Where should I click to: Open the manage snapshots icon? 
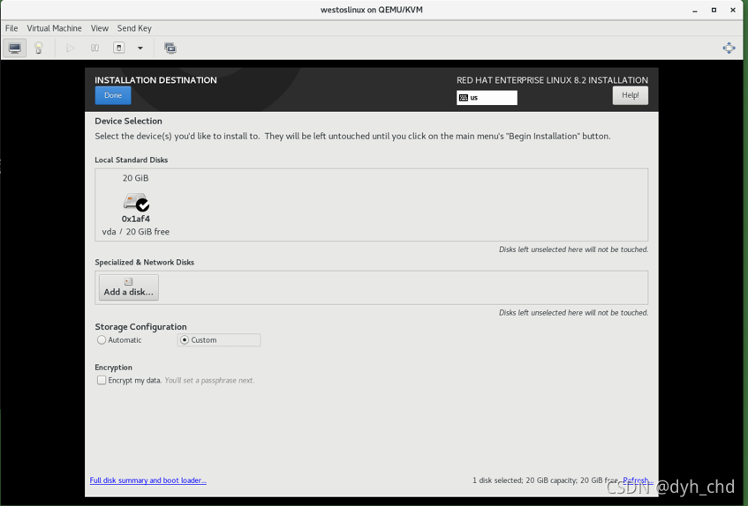(170, 48)
